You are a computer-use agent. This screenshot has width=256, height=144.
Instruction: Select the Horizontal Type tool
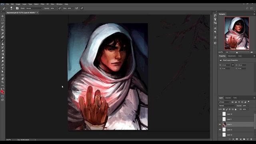coord(2,68)
